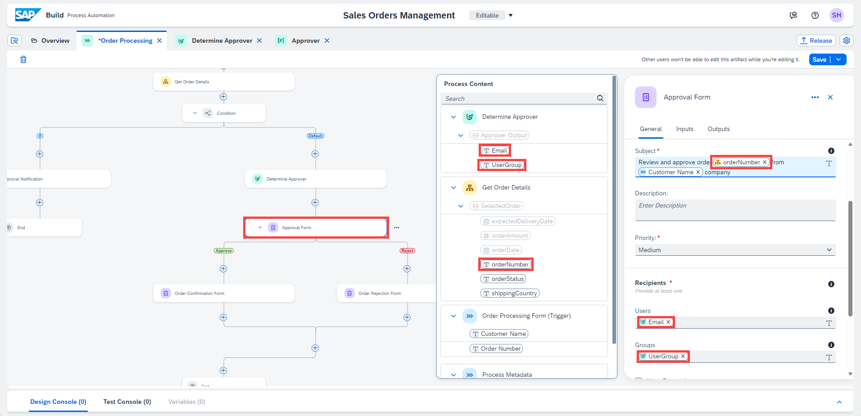Collapse the SelectedOrder group

[461, 206]
